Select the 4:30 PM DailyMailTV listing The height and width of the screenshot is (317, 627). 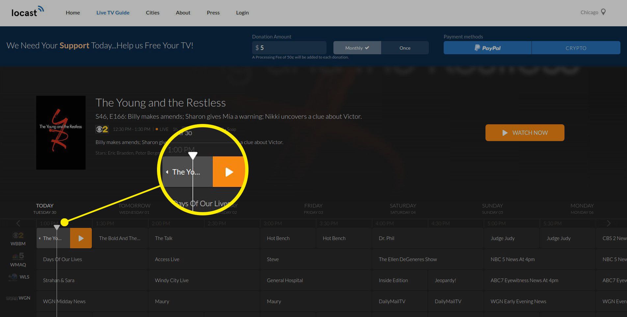coord(456,301)
